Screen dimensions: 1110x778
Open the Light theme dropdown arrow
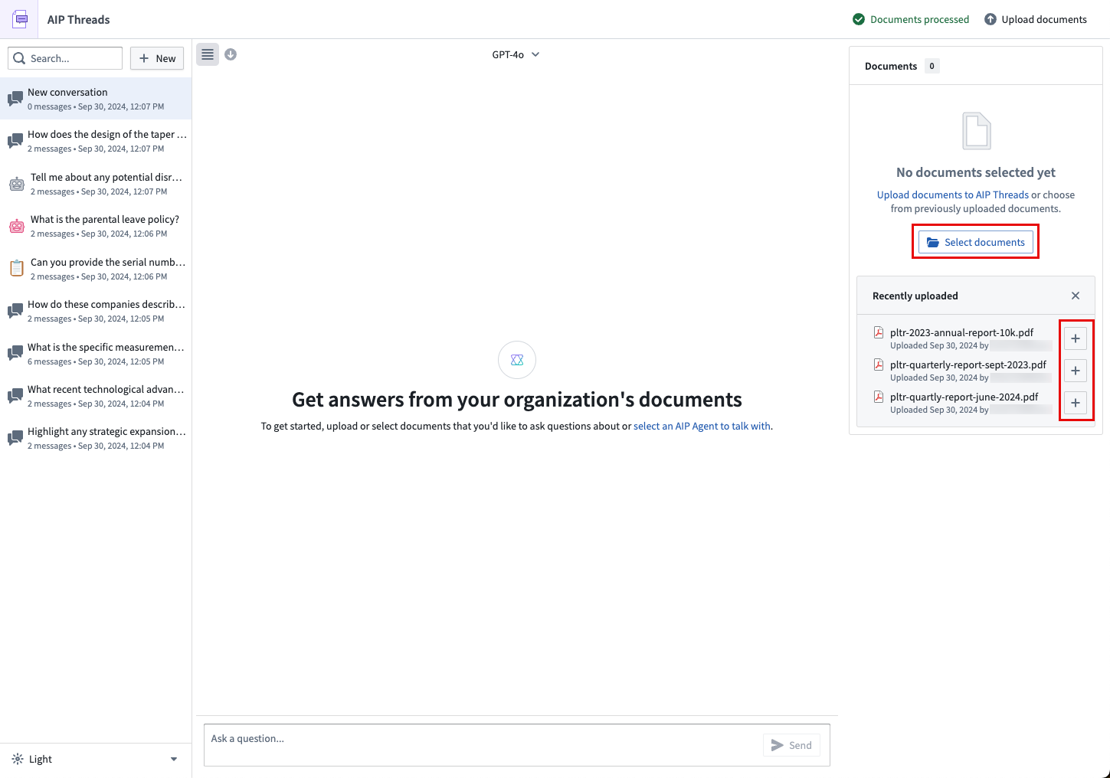click(174, 759)
